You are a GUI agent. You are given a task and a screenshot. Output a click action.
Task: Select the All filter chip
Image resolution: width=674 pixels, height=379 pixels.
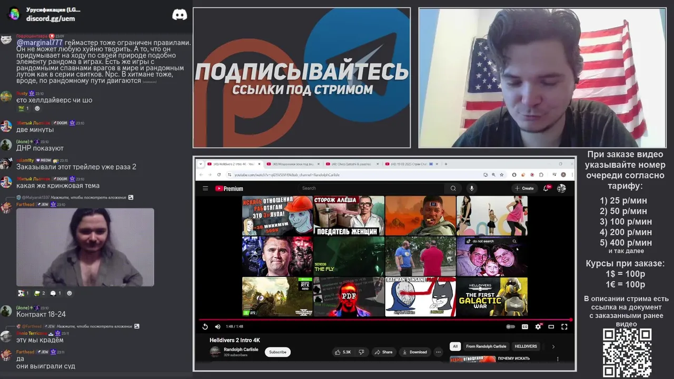pos(455,346)
